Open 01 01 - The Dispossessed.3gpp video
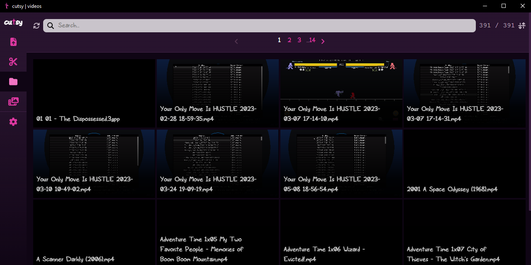The height and width of the screenshot is (265, 531). (94, 93)
